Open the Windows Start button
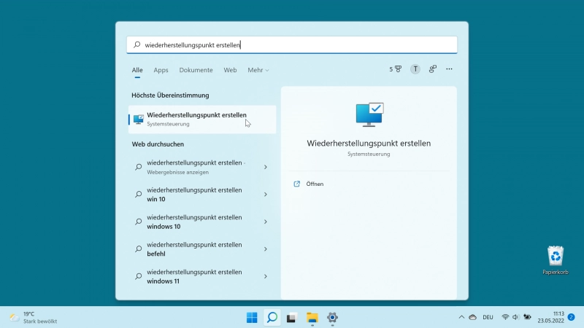Viewport: 584px width, 328px height. [252, 318]
